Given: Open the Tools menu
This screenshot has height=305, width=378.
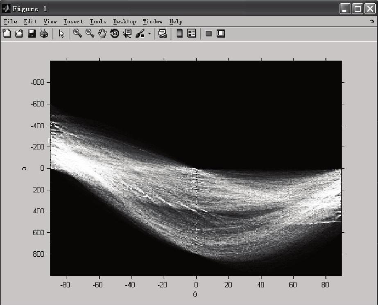Looking at the screenshot, I should tap(98, 21).
